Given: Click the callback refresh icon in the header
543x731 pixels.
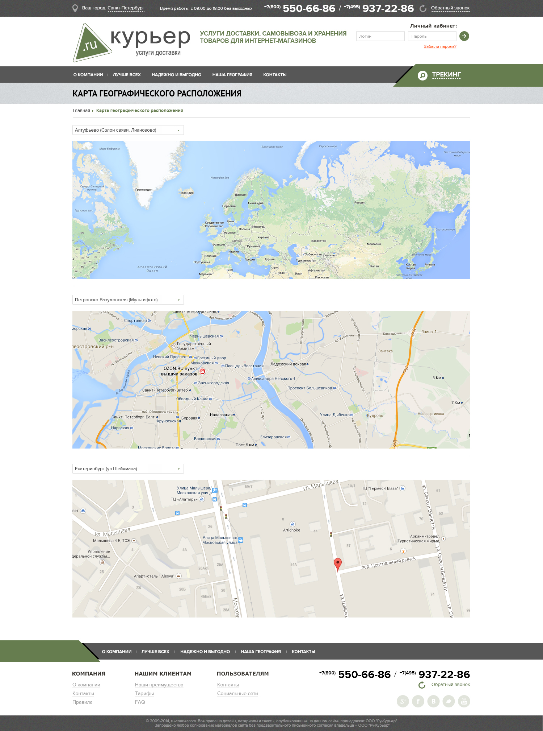Looking at the screenshot, I should click(x=423, y=8).
